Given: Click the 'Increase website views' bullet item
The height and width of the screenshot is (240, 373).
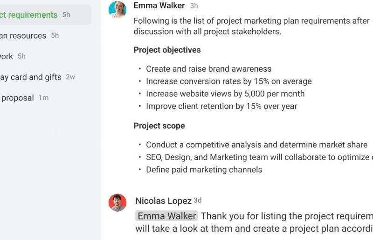Looking at the screenshot, I should tap(225, 94).
